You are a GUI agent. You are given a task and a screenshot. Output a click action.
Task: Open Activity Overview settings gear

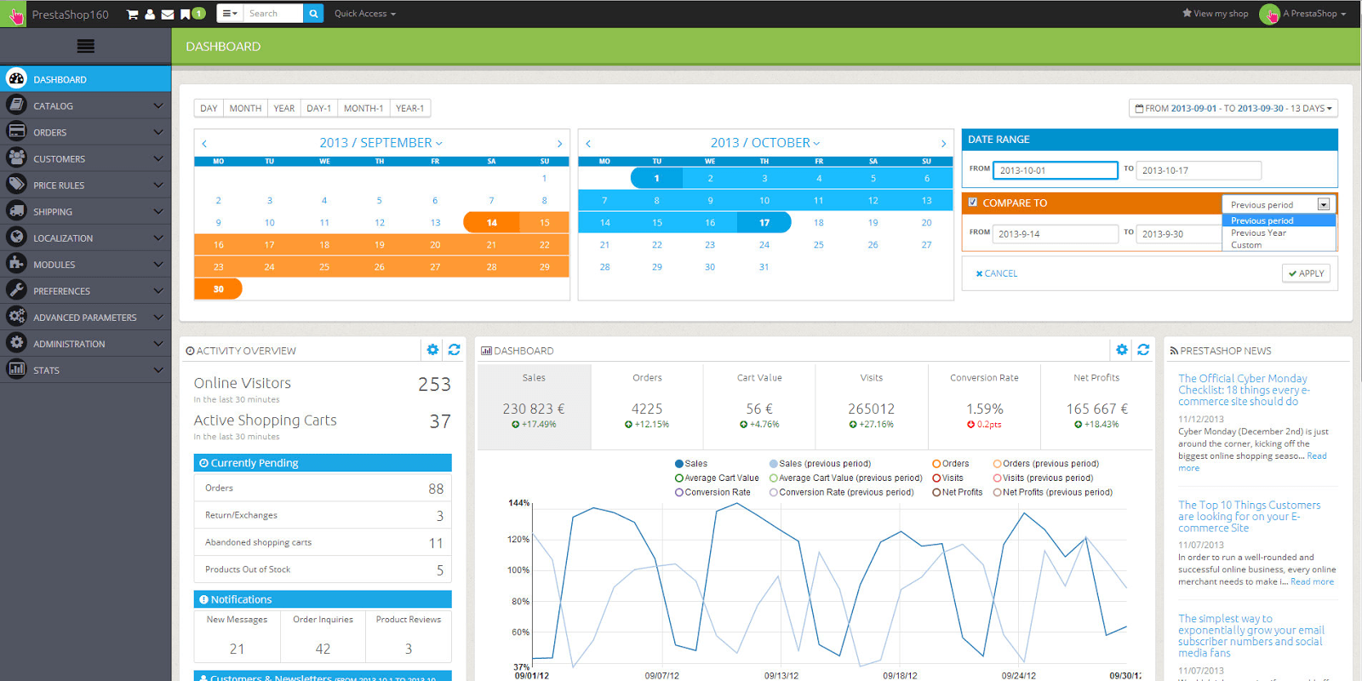point(432,350)
